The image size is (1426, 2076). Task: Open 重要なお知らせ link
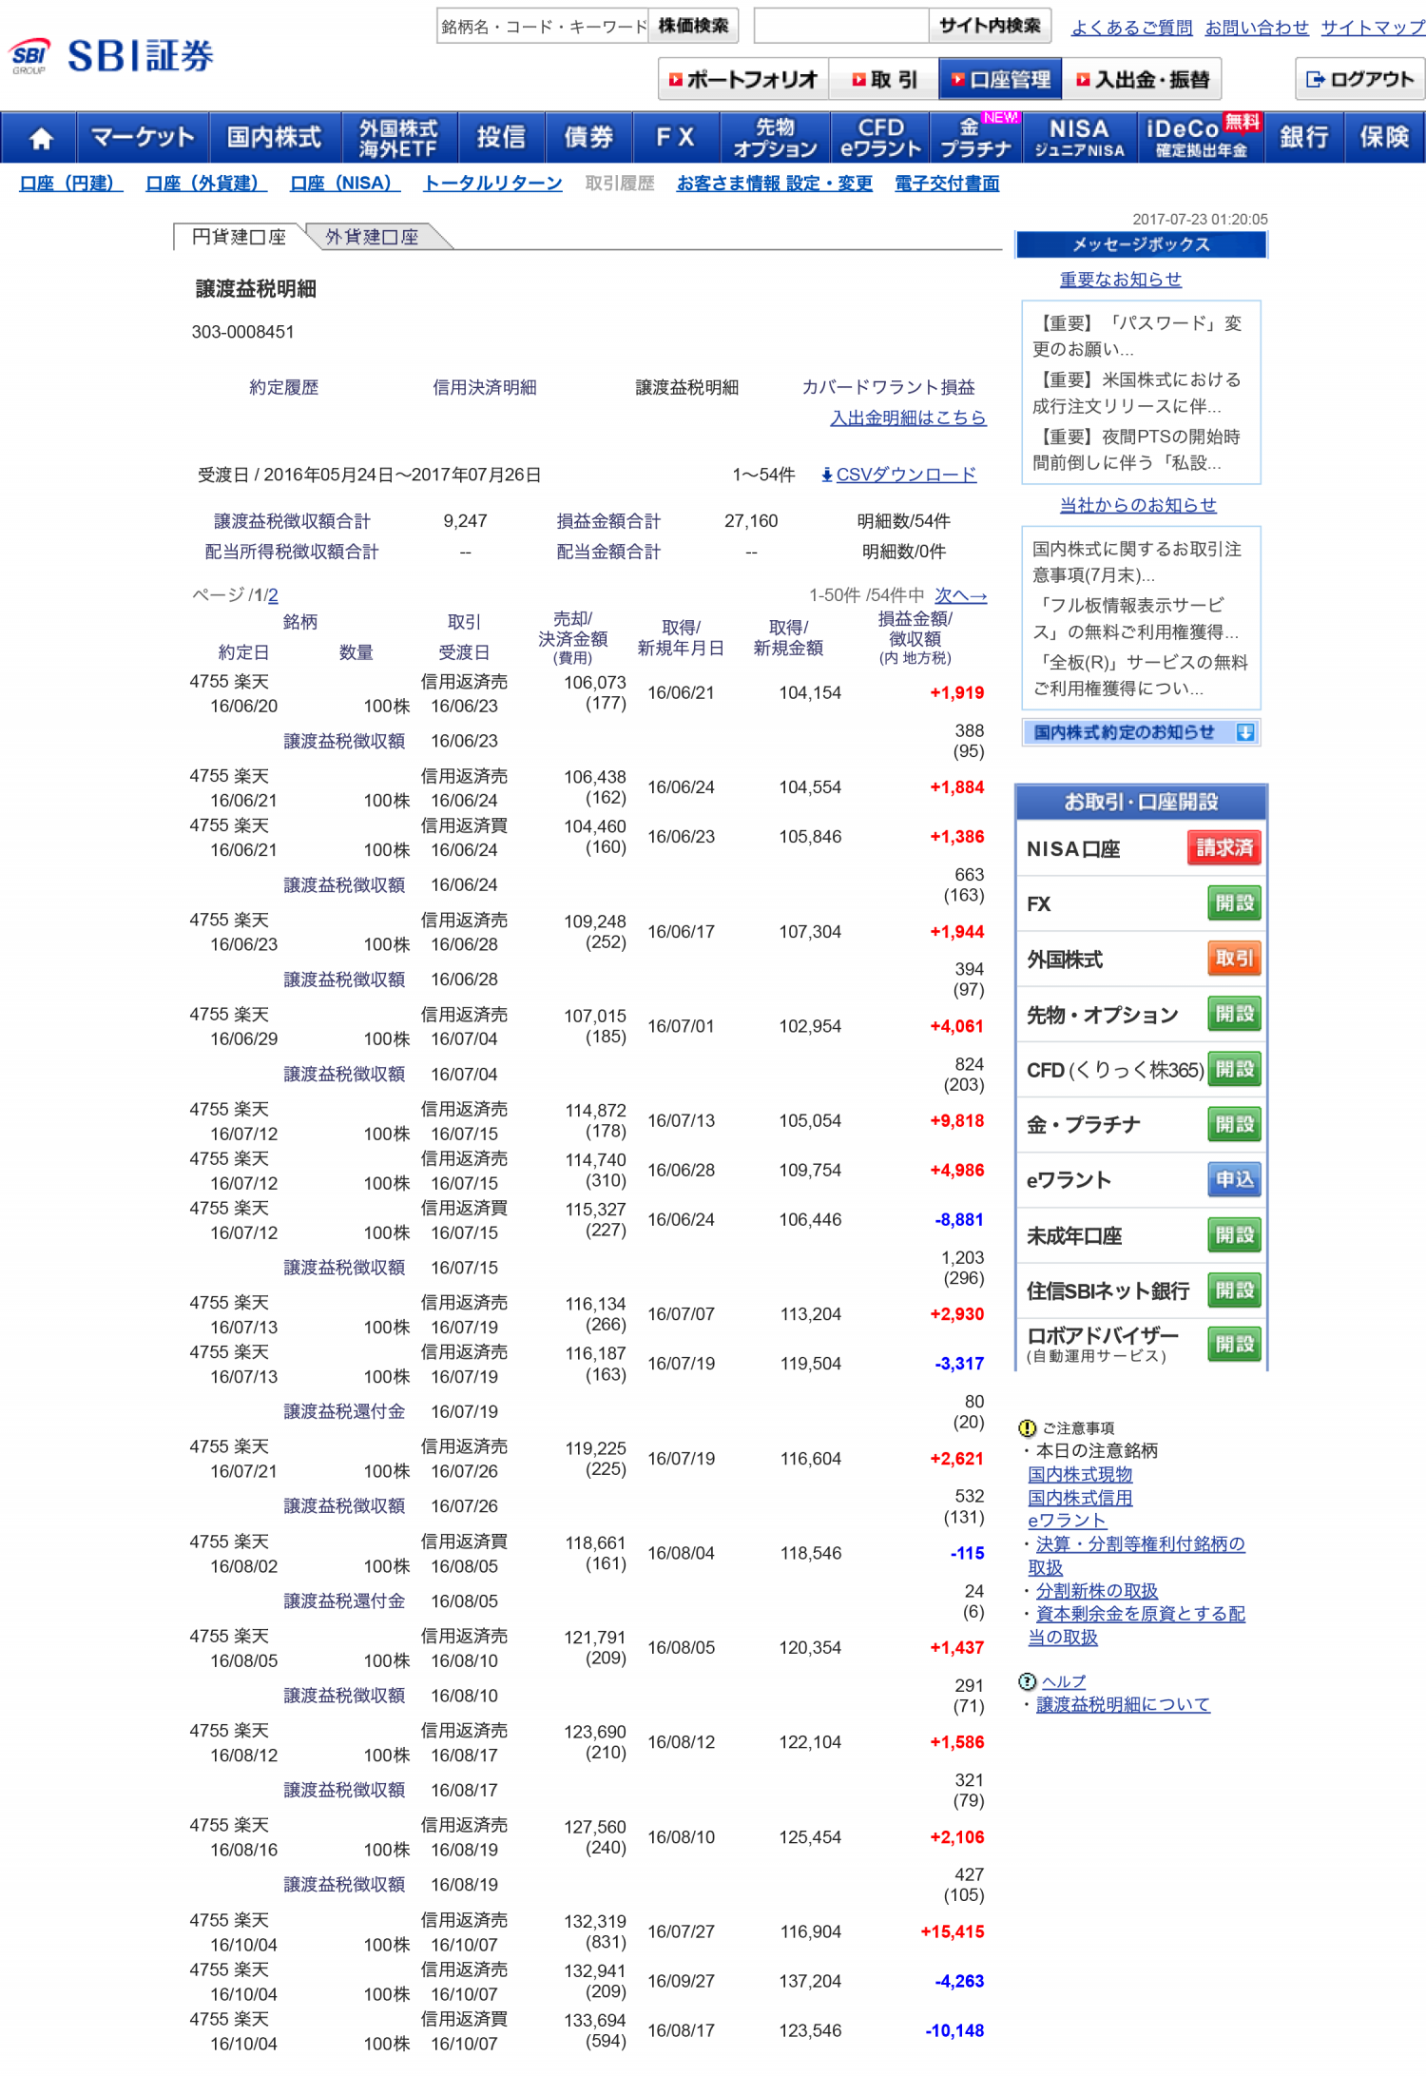click(x=1121, y=280)
